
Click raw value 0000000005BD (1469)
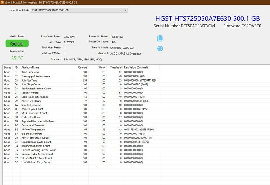coord(136,84)
